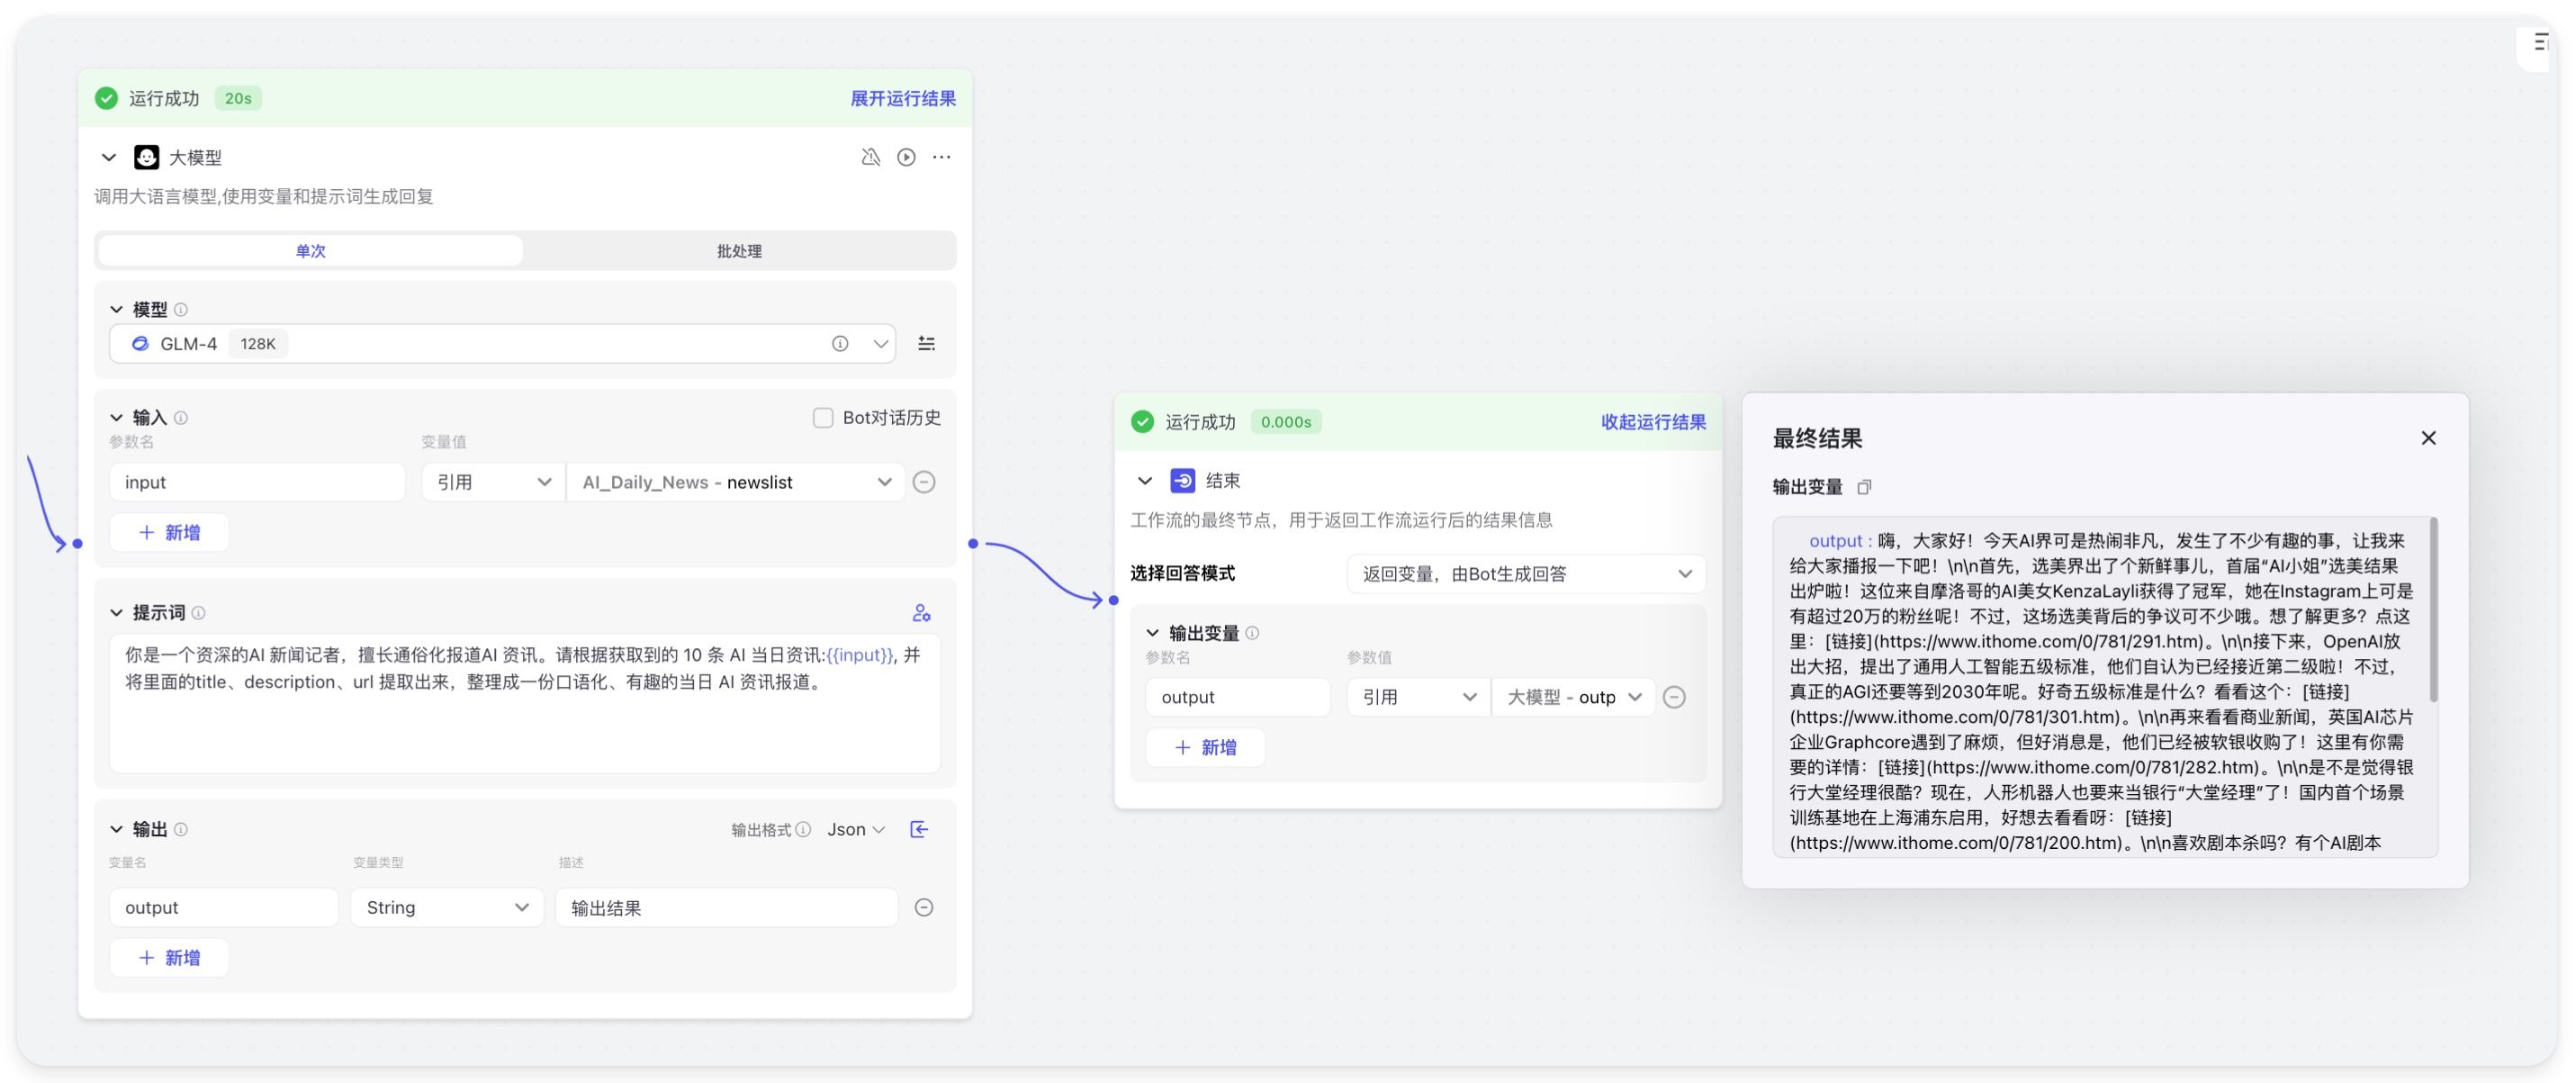Open the String variable type dropdown
2576x1083 pixels.
[x=446, y=907]
